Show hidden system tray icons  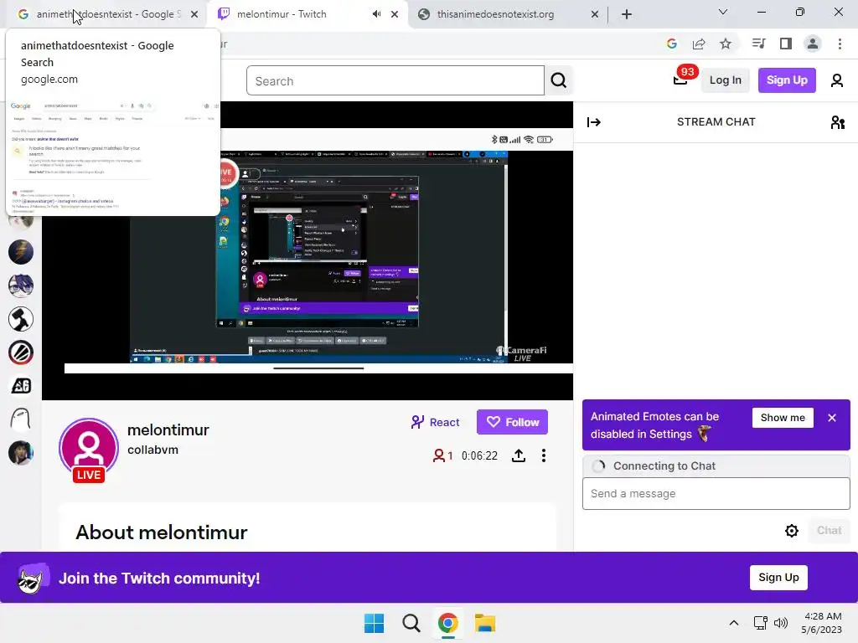coord(734,623)
